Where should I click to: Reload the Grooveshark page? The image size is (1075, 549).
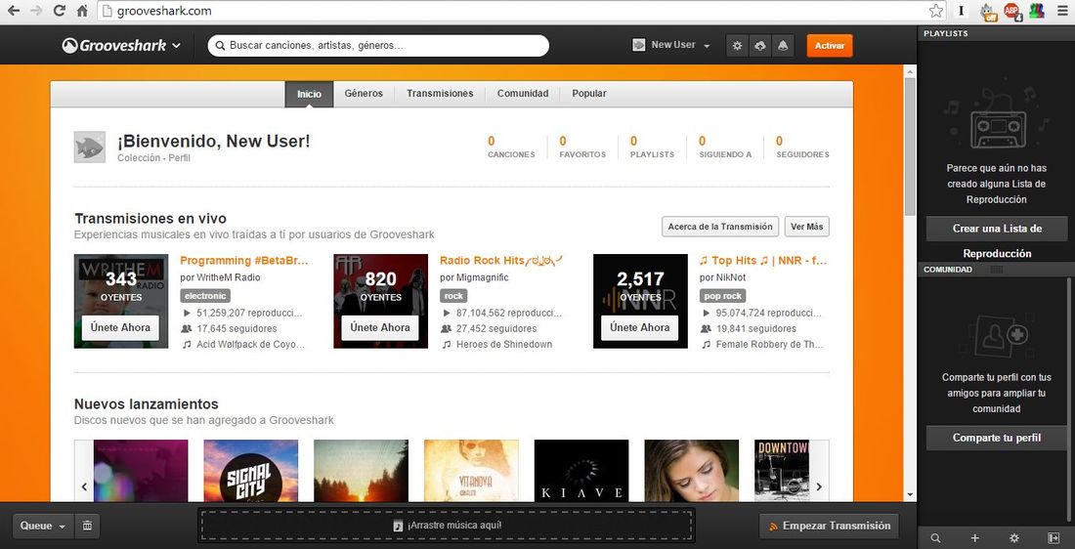click(60, 11)
